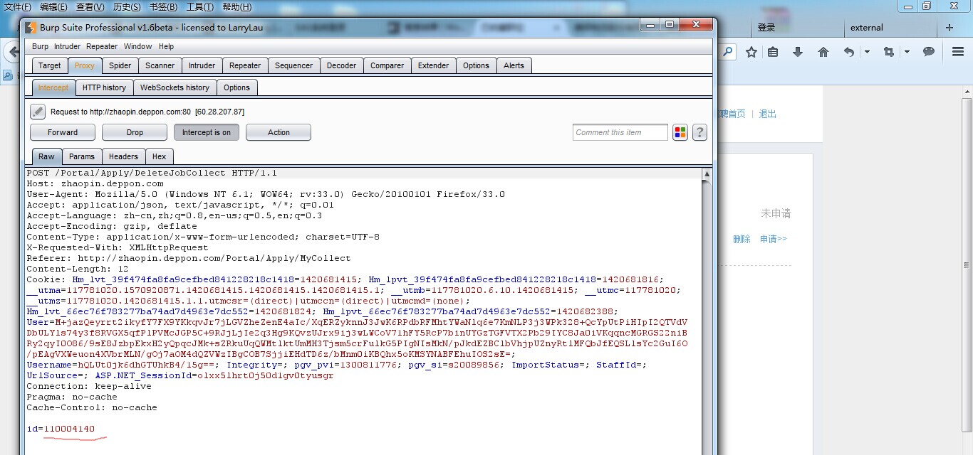Switch to the Decoder tab

click(x=341, y=65)
